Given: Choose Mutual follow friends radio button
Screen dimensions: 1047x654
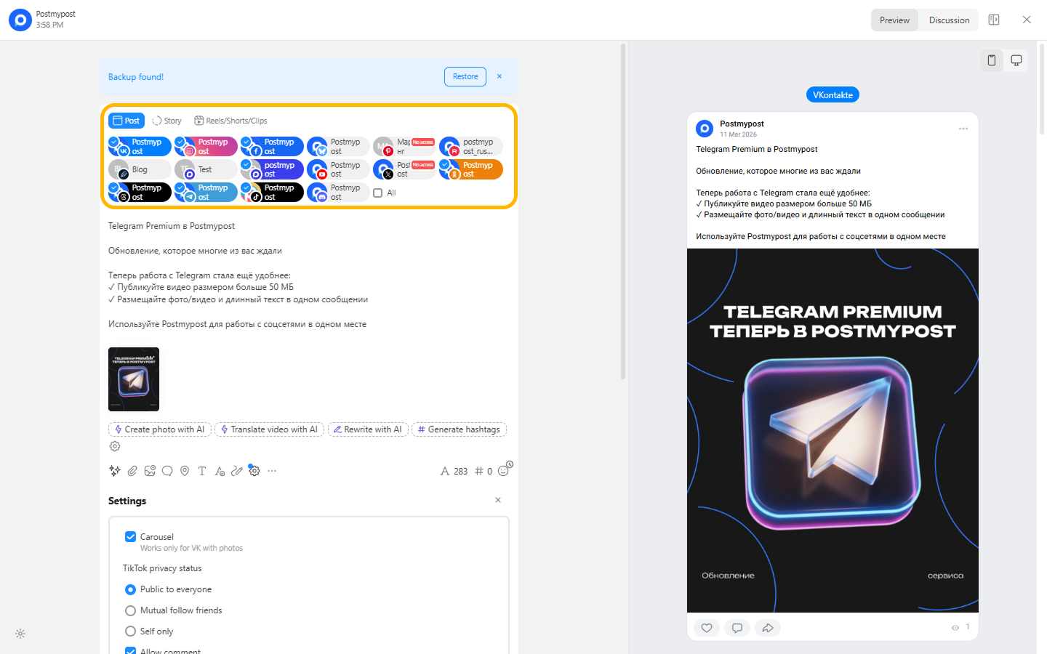Looking at the screenshot, I should 131,610.
